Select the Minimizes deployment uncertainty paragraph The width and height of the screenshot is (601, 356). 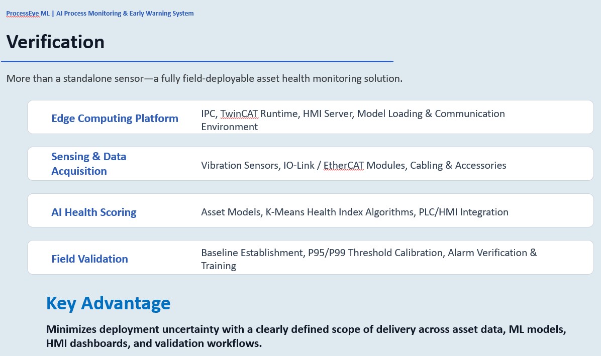(306, 336)
